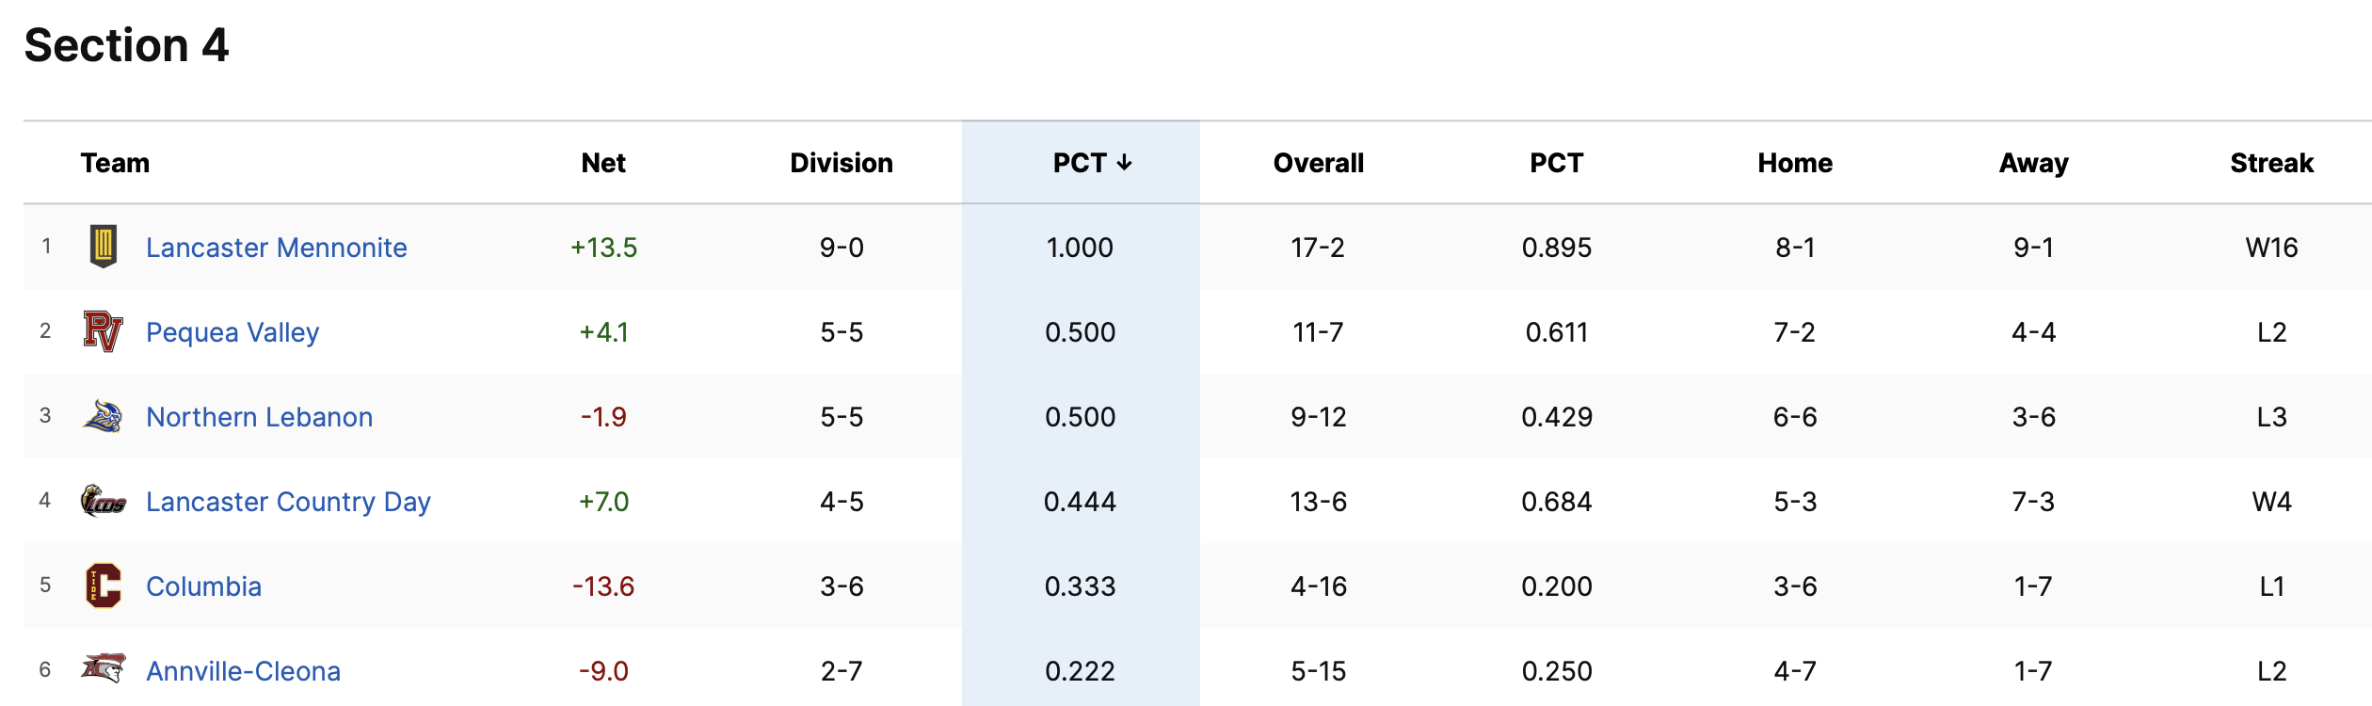Sort by Home record column header

coord(1795,163)
